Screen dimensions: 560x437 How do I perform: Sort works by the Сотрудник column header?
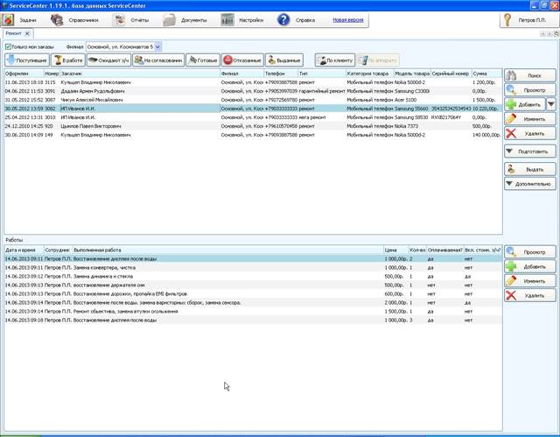click(59, 250)
